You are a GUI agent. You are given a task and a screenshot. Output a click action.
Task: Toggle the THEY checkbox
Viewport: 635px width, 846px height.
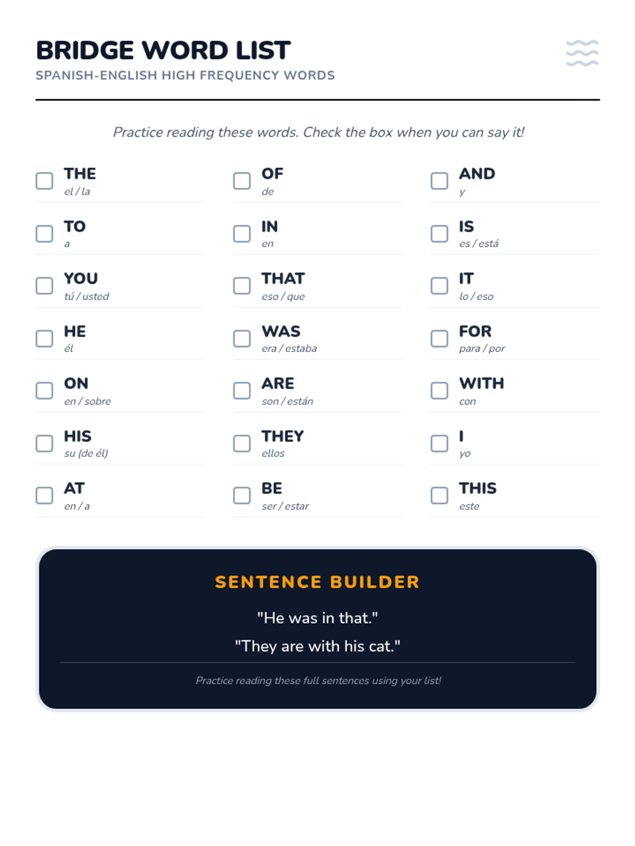pyautogui.click(x=242, y=443)
